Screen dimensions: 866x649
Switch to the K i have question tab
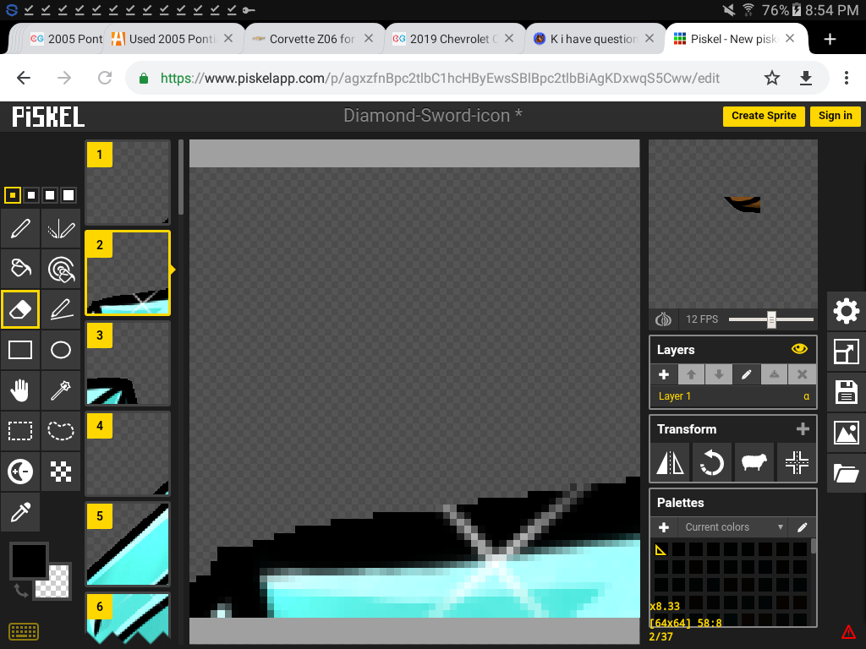pyautogui.click(x=594, y=39)
